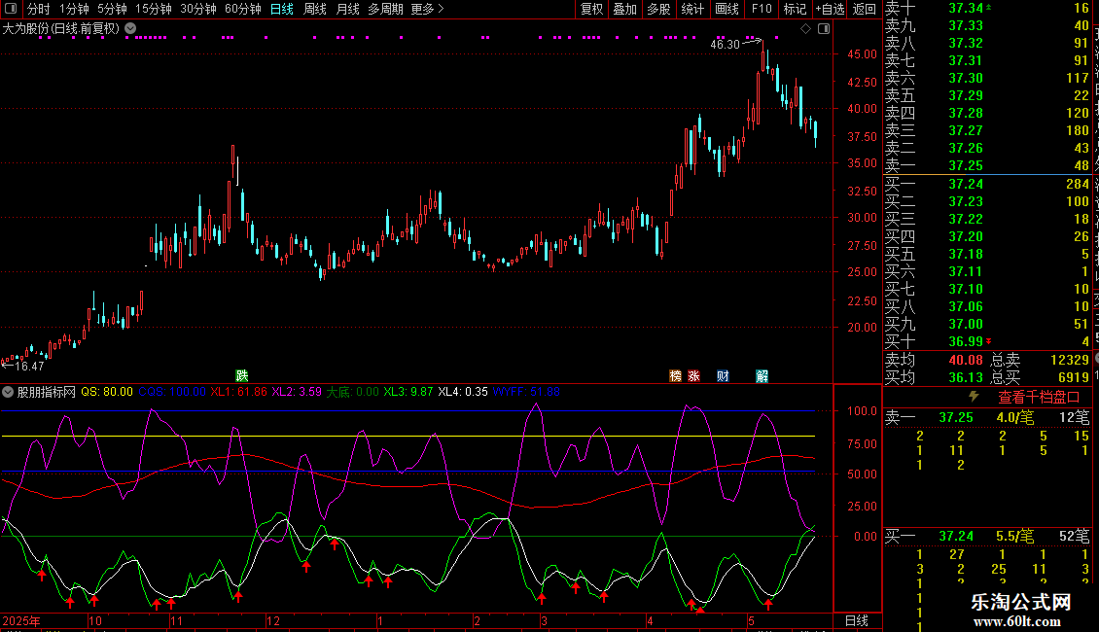Switch to 周线 weekly chart
The image size is (1099, 632).
point(315,9)
